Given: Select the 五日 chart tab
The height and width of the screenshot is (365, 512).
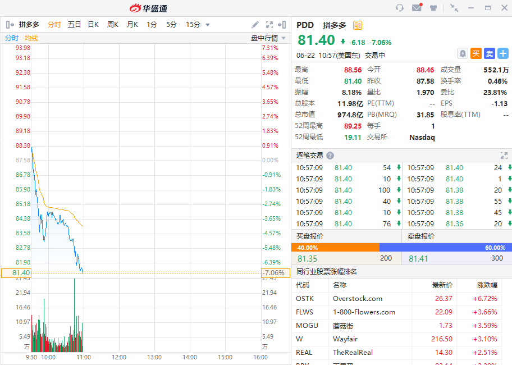Looking at the screenshot, I should pos(74,25).
